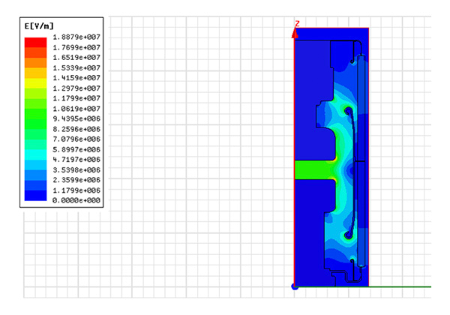Select the 7.0796e+006 legend value
Image resolution: width=450 pixels, height=315 pixels.
pos(76,139)
